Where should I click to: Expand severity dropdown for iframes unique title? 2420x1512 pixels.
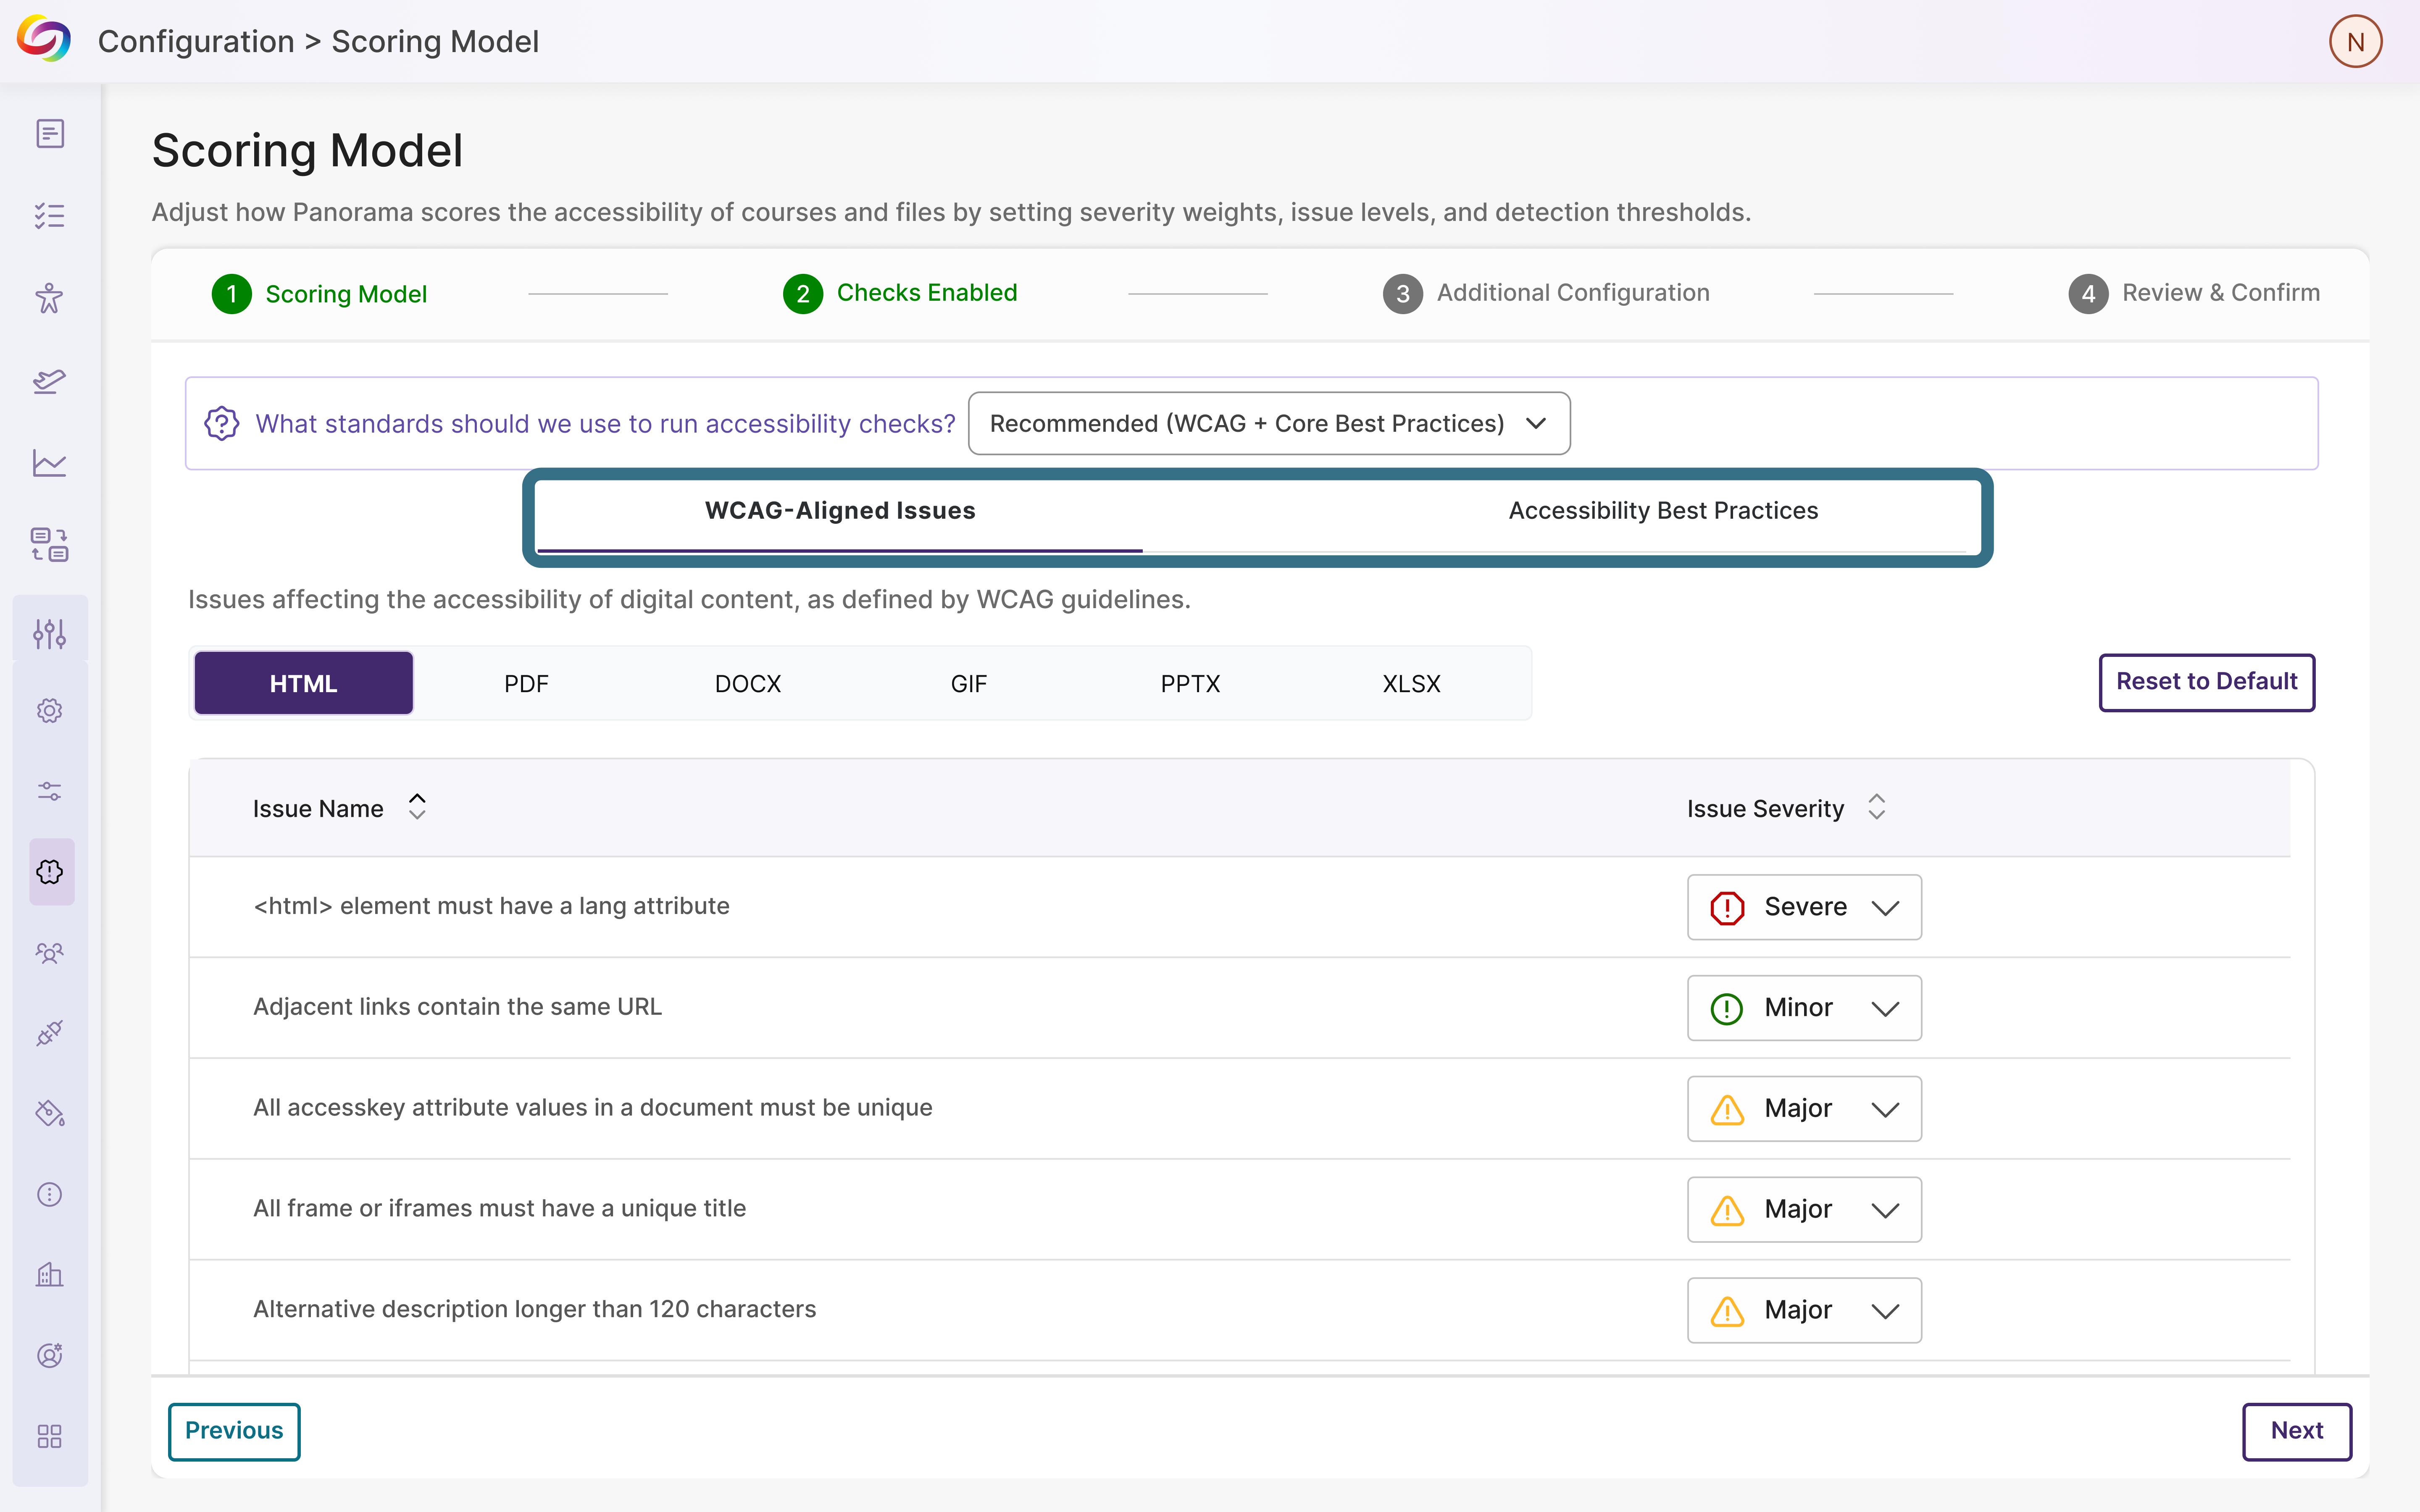[x=1804, y=1209]
